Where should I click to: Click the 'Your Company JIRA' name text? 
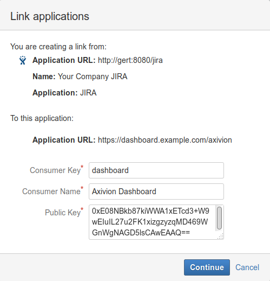[93, 76]
